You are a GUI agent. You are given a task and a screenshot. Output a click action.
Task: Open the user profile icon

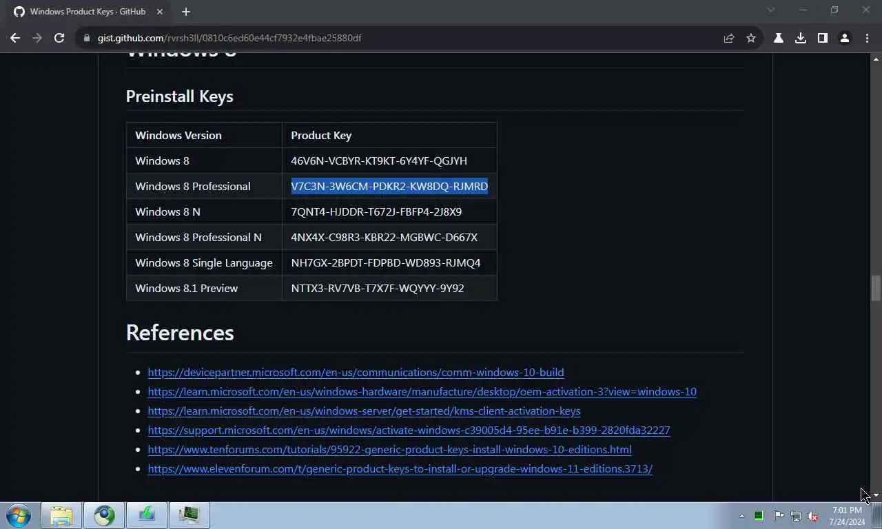coord(845,38)
